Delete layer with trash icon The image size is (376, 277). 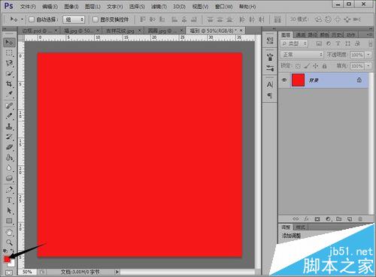coord(360,219)
